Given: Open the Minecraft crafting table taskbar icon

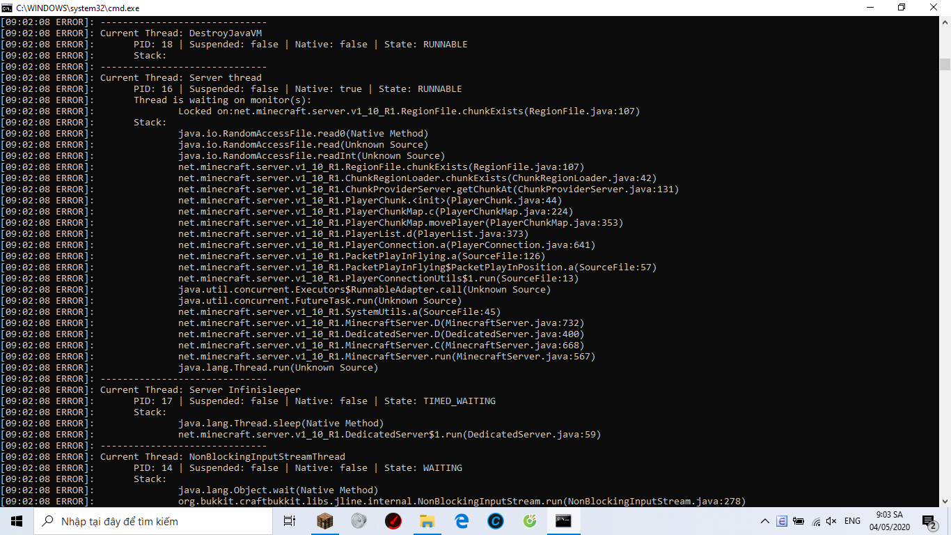Looking at the screenshot, I should (325, 521).
